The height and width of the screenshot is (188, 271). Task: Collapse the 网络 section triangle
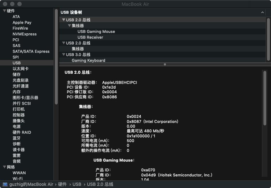[x=4, y=167]
